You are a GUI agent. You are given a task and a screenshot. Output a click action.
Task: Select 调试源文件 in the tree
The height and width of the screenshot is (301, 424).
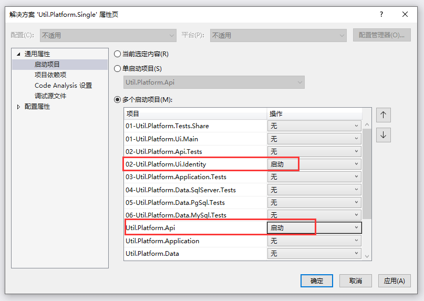coord(50,96)
